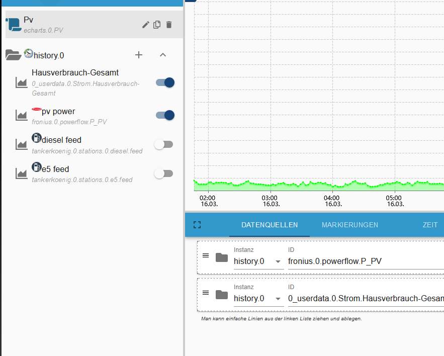The width and height of the screenshot is (444, 356).
Task: Enable the e5 feed toggle
Action: [x=163, y=173]
